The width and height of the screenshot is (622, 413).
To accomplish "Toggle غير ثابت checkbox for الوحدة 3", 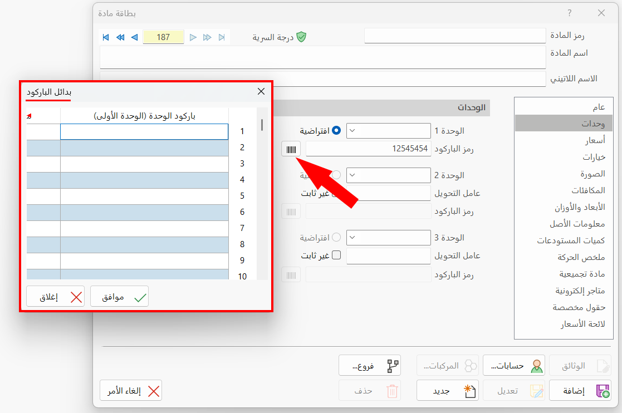I will (x=336, y=255).
